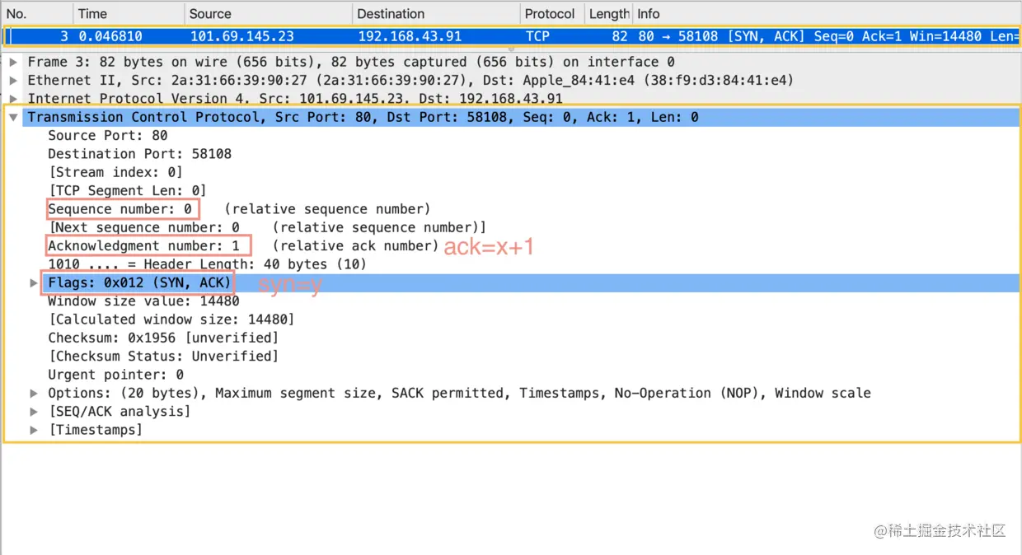The image size is (1022, 555).
Task: Select [Calculated window size: 14480] line
Action: [171, 319]
